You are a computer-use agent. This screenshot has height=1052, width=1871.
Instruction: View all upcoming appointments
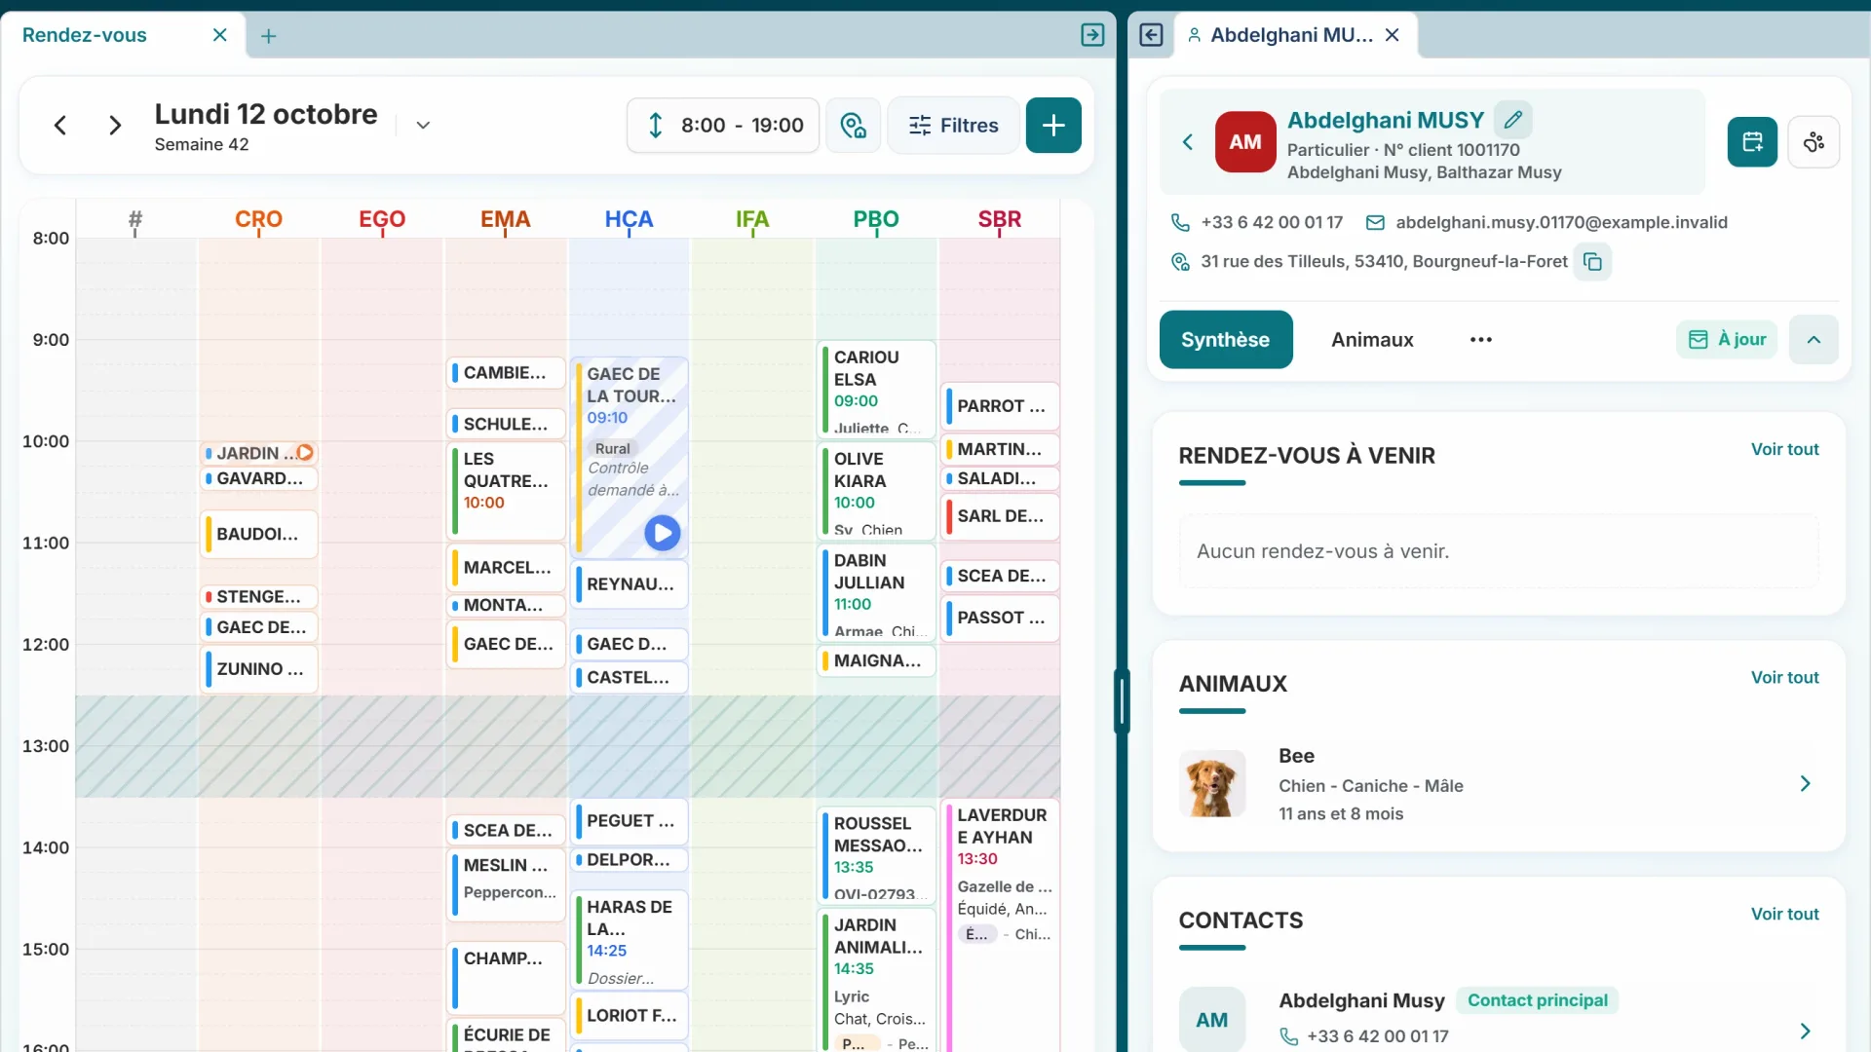[1784, 449]
